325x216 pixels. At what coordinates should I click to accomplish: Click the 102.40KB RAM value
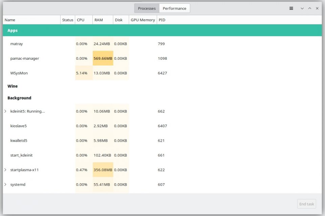(x=102, y=155)
